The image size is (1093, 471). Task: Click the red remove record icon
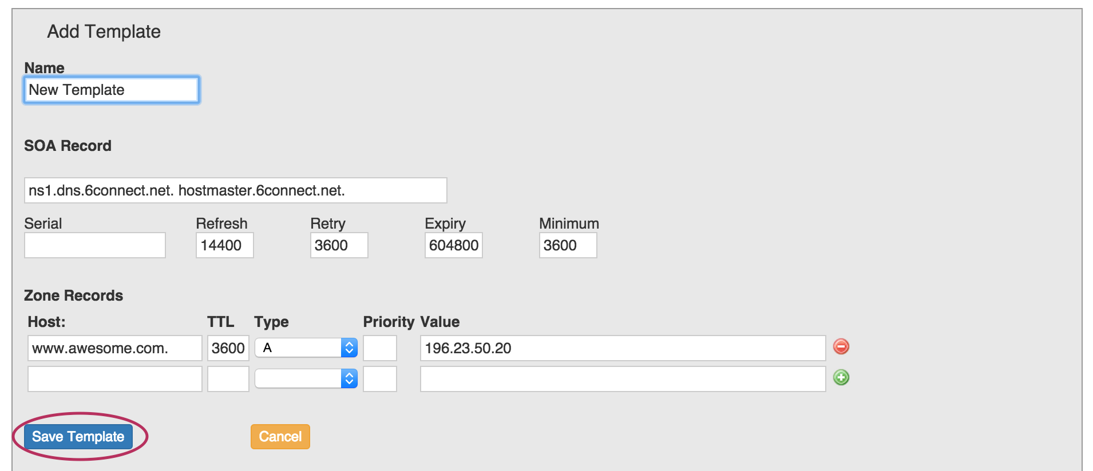pyautogui.click(x=841, y=346)
